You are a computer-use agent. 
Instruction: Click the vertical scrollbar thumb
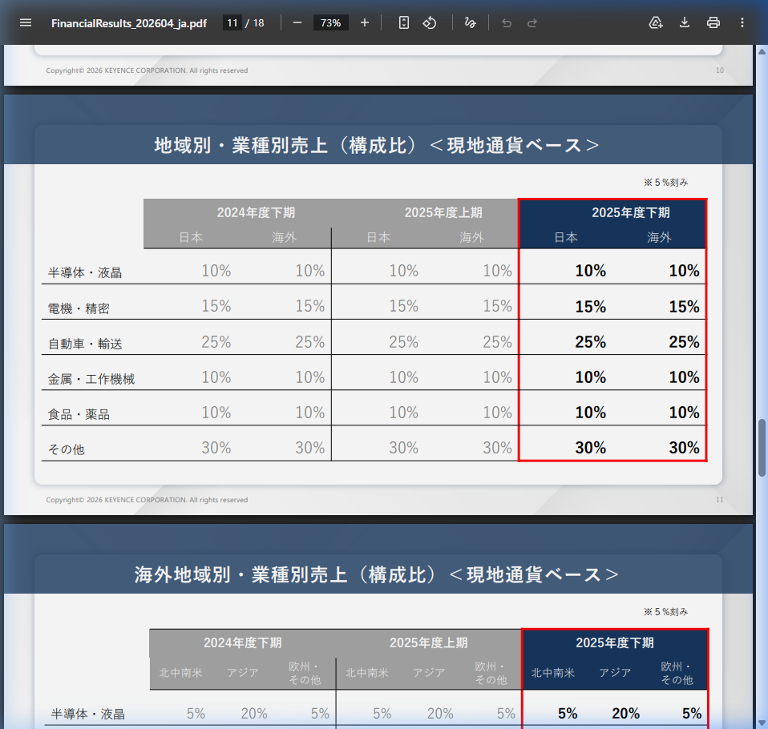point(762,448)
